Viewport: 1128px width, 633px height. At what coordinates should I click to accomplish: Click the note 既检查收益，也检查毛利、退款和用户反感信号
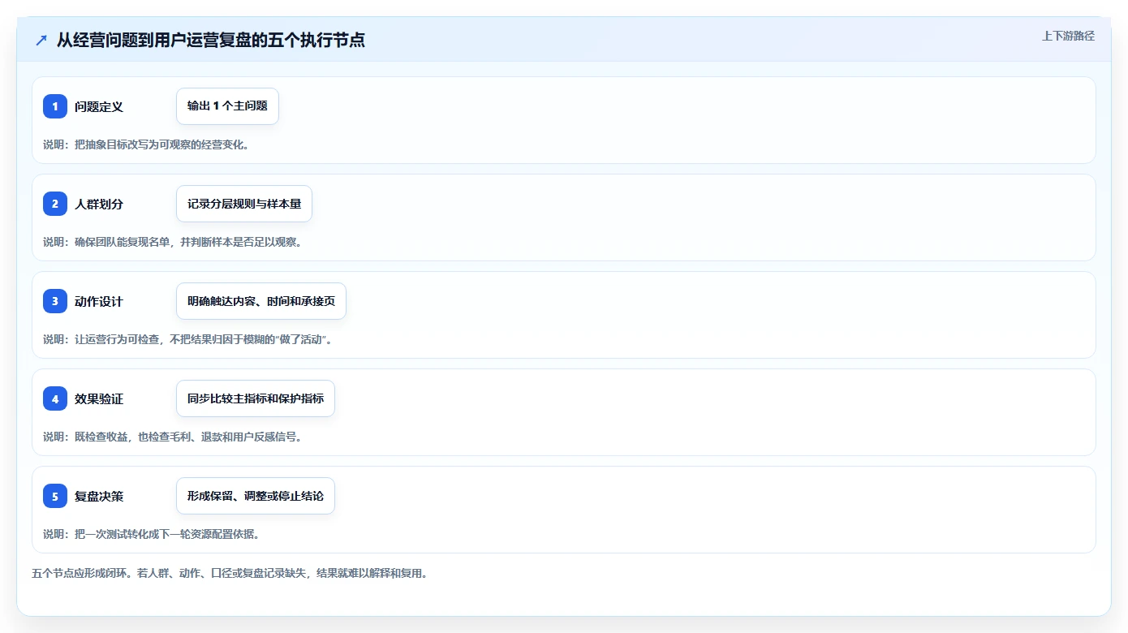[x=173, y=437]
